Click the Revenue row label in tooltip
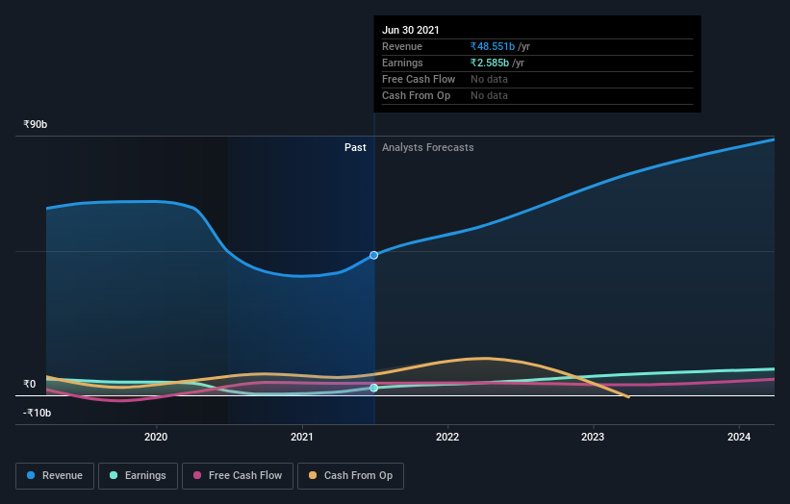 tap(402, 46)
